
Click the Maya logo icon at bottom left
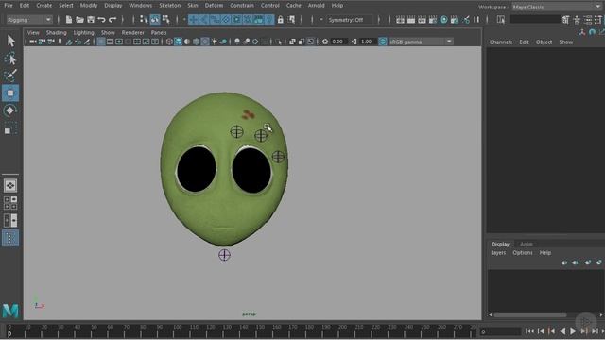(10, 311)
